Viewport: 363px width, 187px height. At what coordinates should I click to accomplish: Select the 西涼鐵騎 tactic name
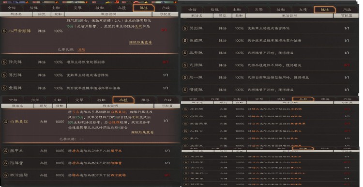coord(19,175)
